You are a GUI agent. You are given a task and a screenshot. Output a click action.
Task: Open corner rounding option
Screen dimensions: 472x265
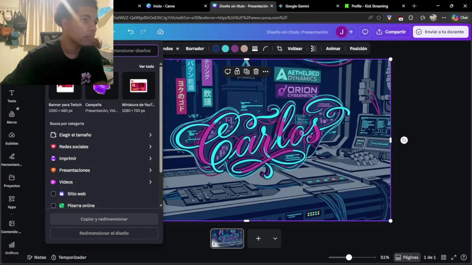pos(265,49)
